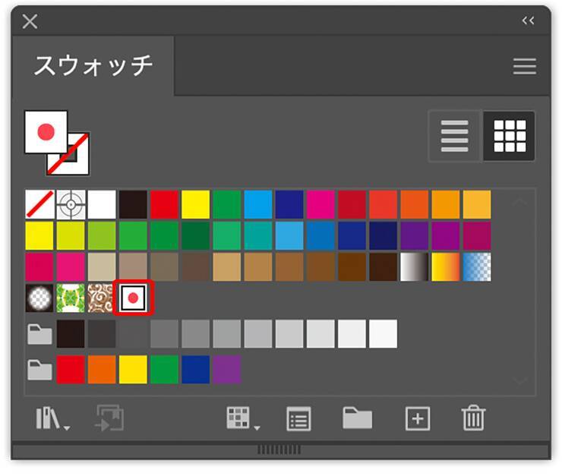
Task: Choose the Registration target swatch
Action: 71,204
